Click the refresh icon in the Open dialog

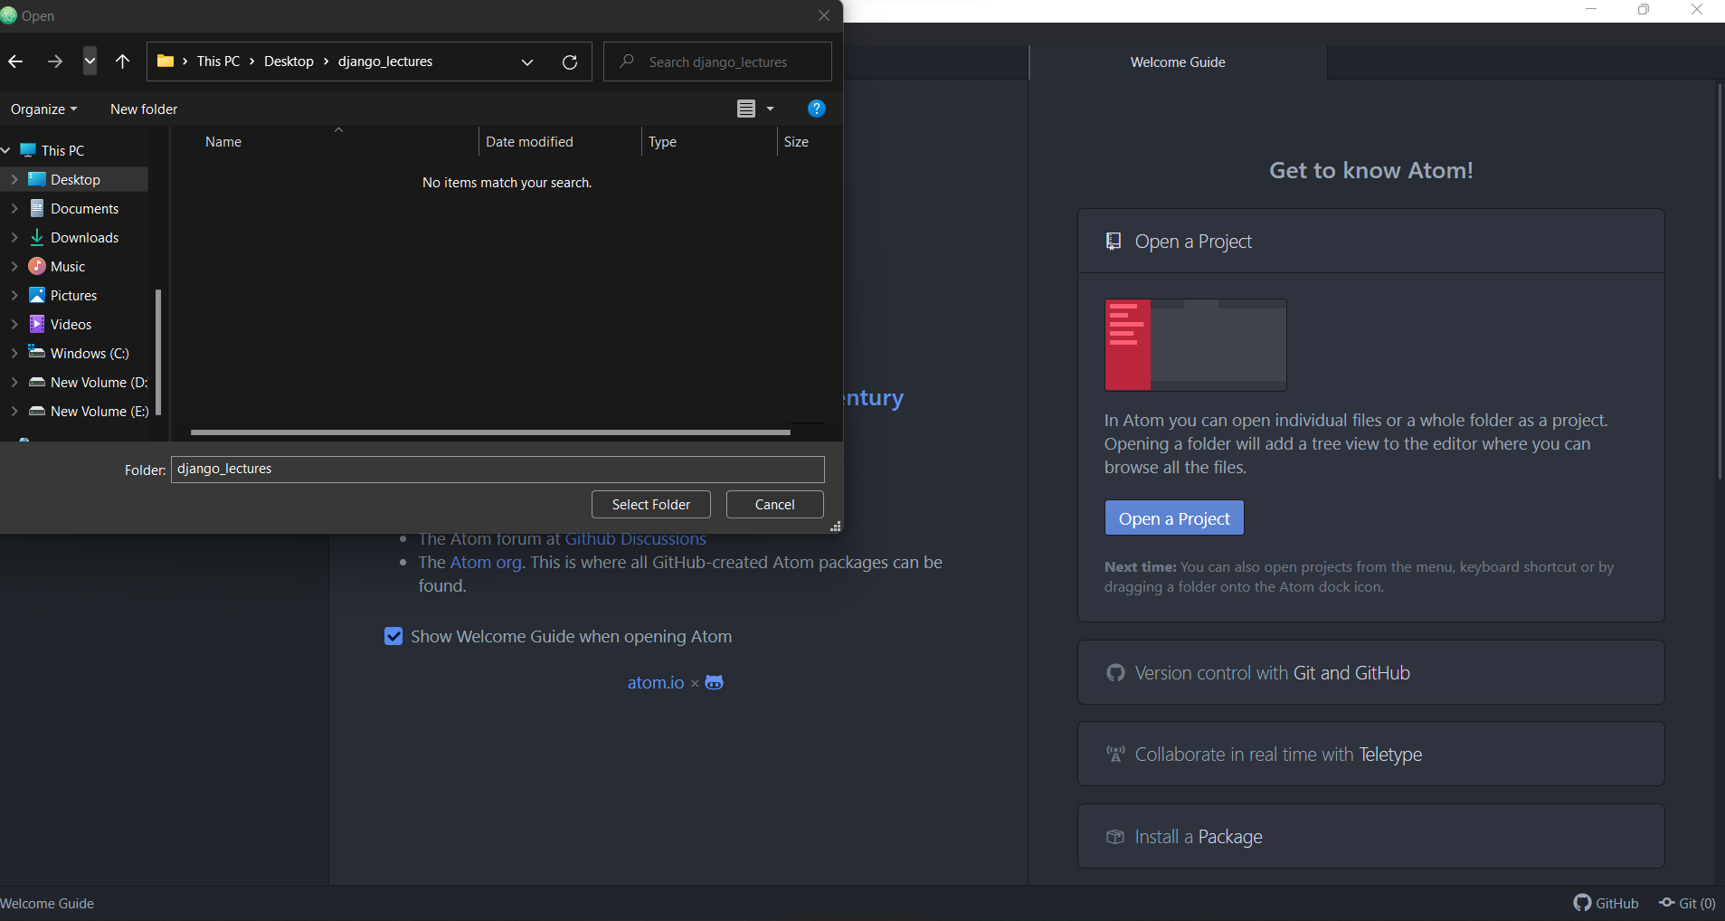pos(570,62)
